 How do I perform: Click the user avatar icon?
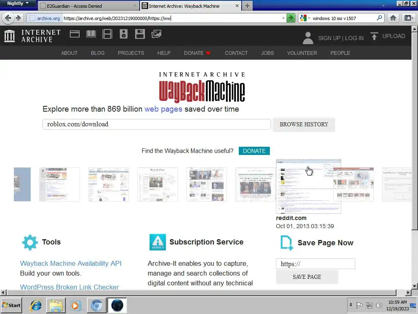308,38
